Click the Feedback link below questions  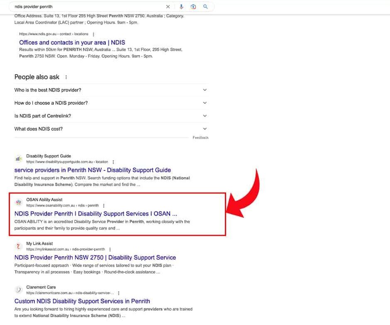pyautogui.click(x=200, y=138)
